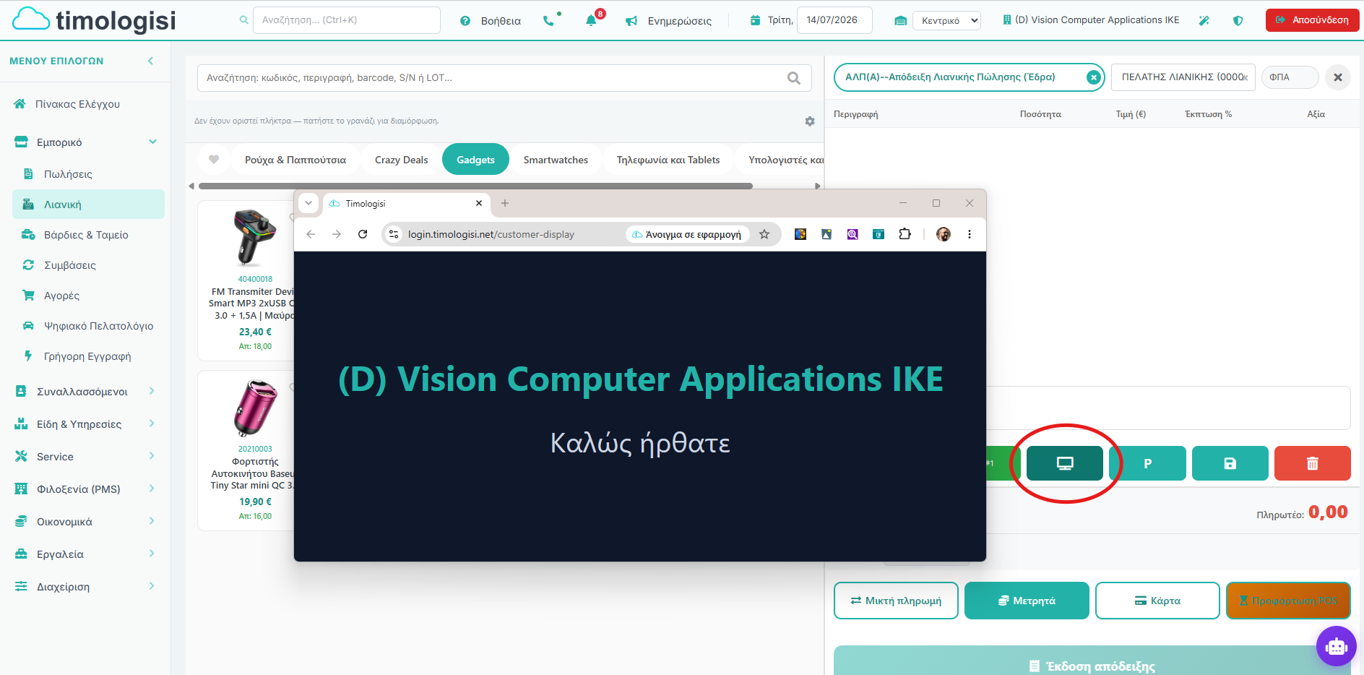Open the browser tab search dropdown

click(308, 204)
